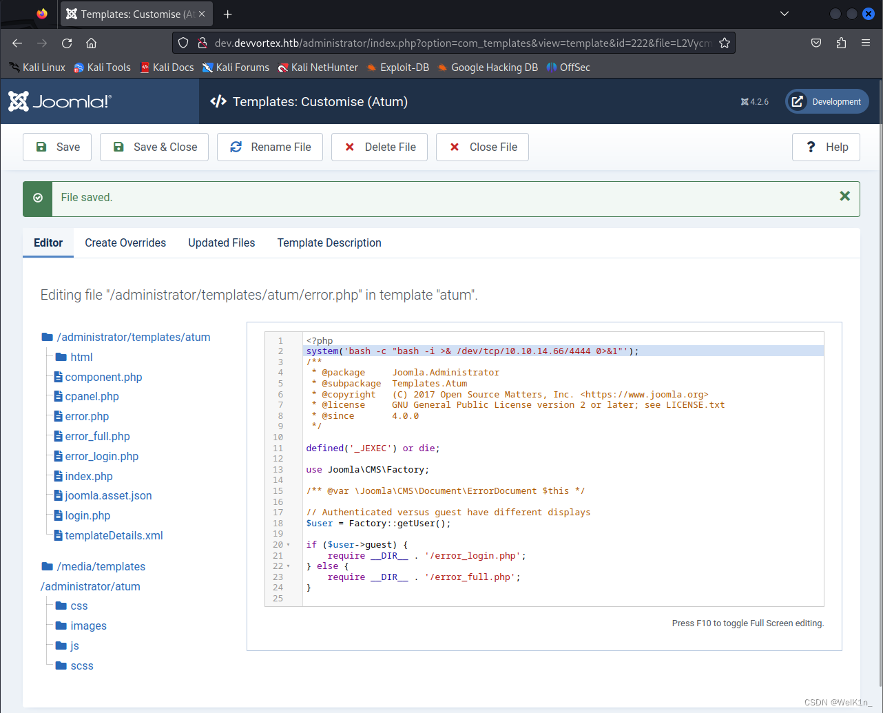Close the Templates: Customise browser tab
Screen dimensions: 883x713
tap(202, 14)
